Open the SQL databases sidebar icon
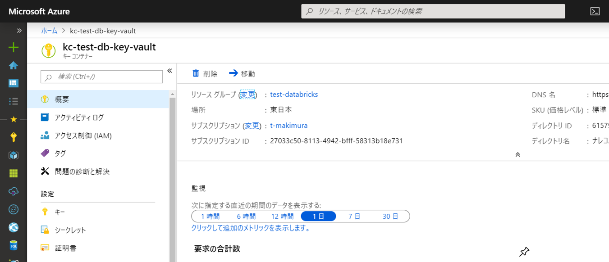 click(14, 245)
